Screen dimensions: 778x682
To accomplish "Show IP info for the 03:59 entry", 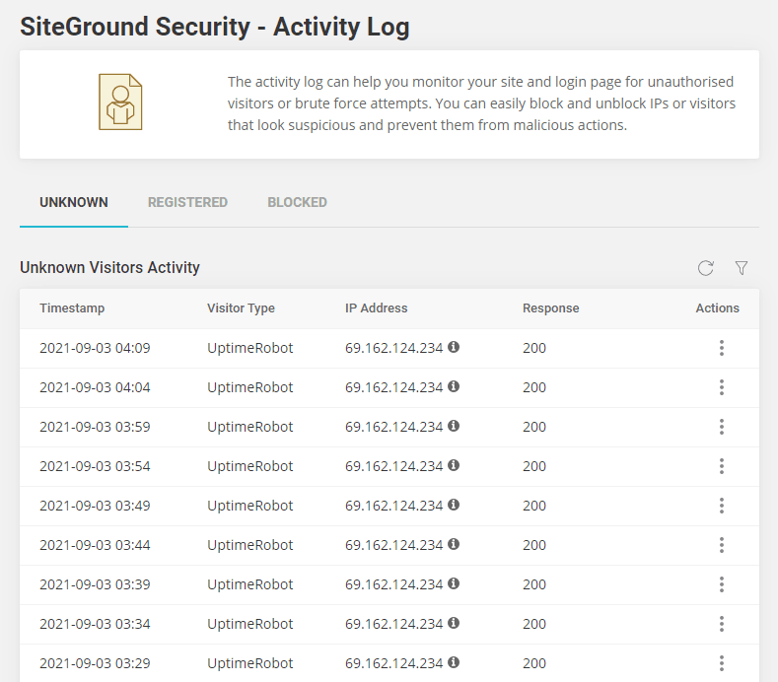I will coord(454,426).
